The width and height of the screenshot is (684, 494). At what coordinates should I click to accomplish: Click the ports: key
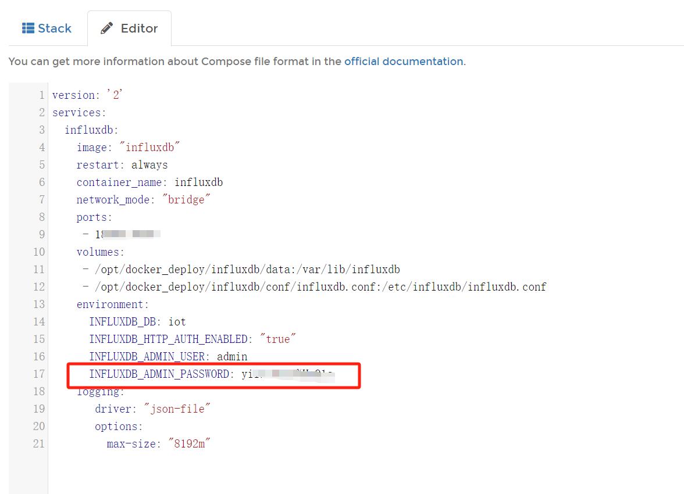coord(94,217)
